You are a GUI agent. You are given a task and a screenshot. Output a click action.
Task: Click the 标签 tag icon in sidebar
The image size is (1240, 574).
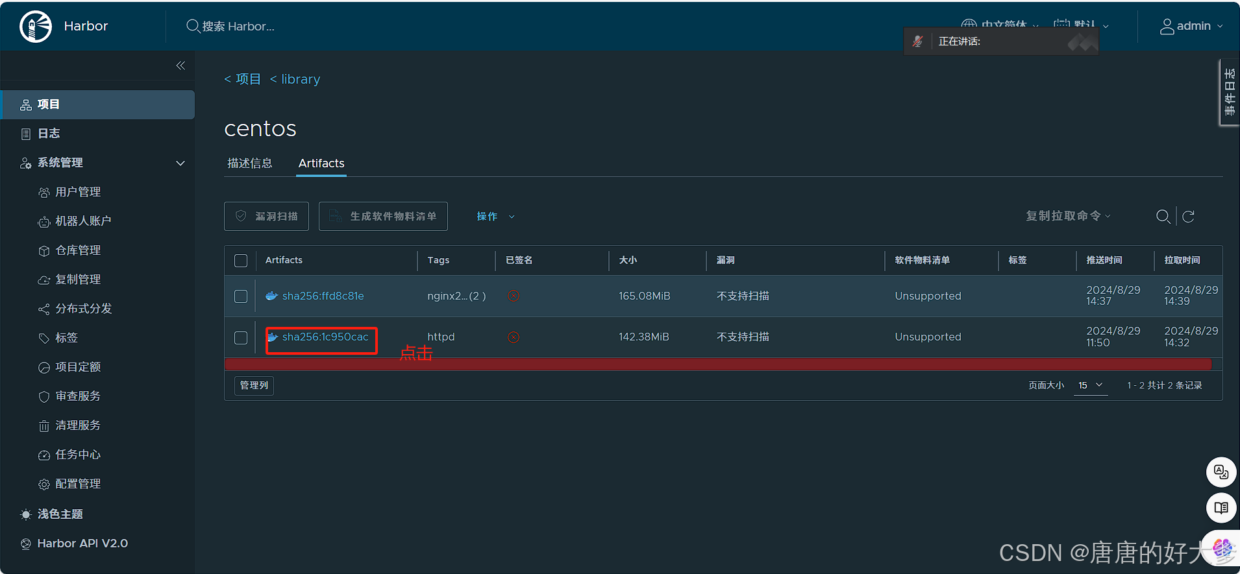(44, 339)
